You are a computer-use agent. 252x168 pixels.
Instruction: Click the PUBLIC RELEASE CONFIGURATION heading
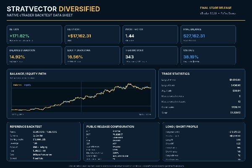coord(110,127)
